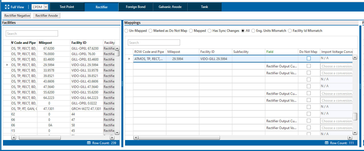
Task: Click the Facilities vertical scrollbar thumb
Action: (x=117, y=53)
